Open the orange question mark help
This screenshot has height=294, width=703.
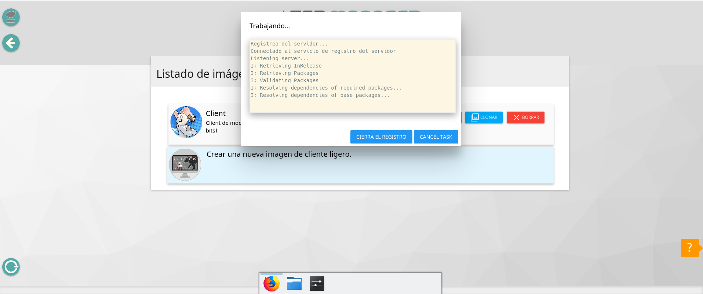[690, 248]
